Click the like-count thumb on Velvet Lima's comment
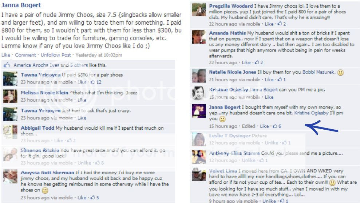 click(x=282, y=201)
